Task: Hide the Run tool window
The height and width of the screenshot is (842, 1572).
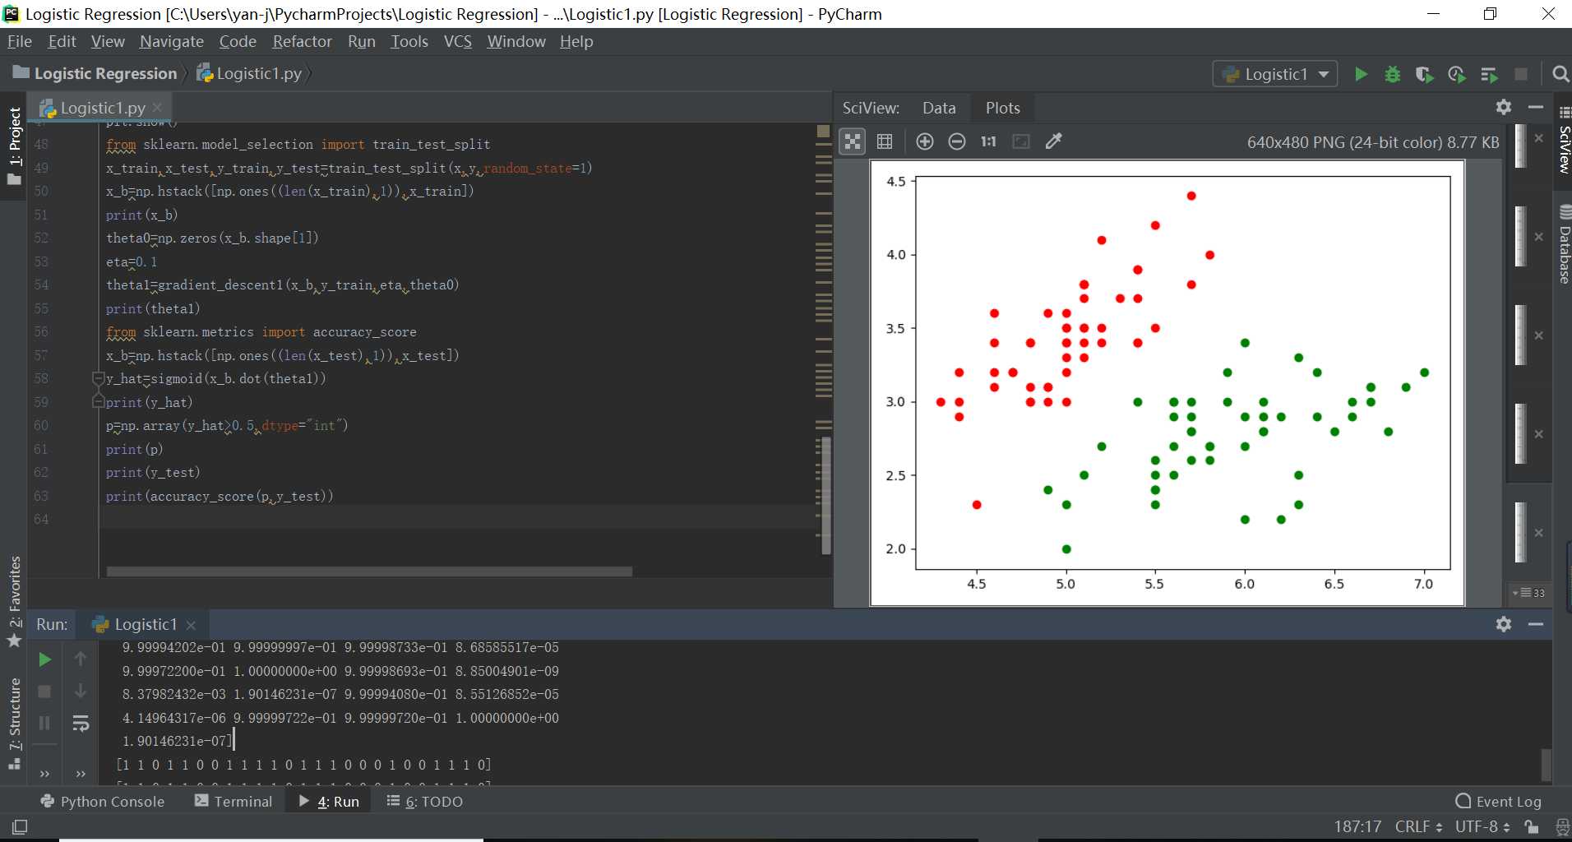Action: point(1535,624)
